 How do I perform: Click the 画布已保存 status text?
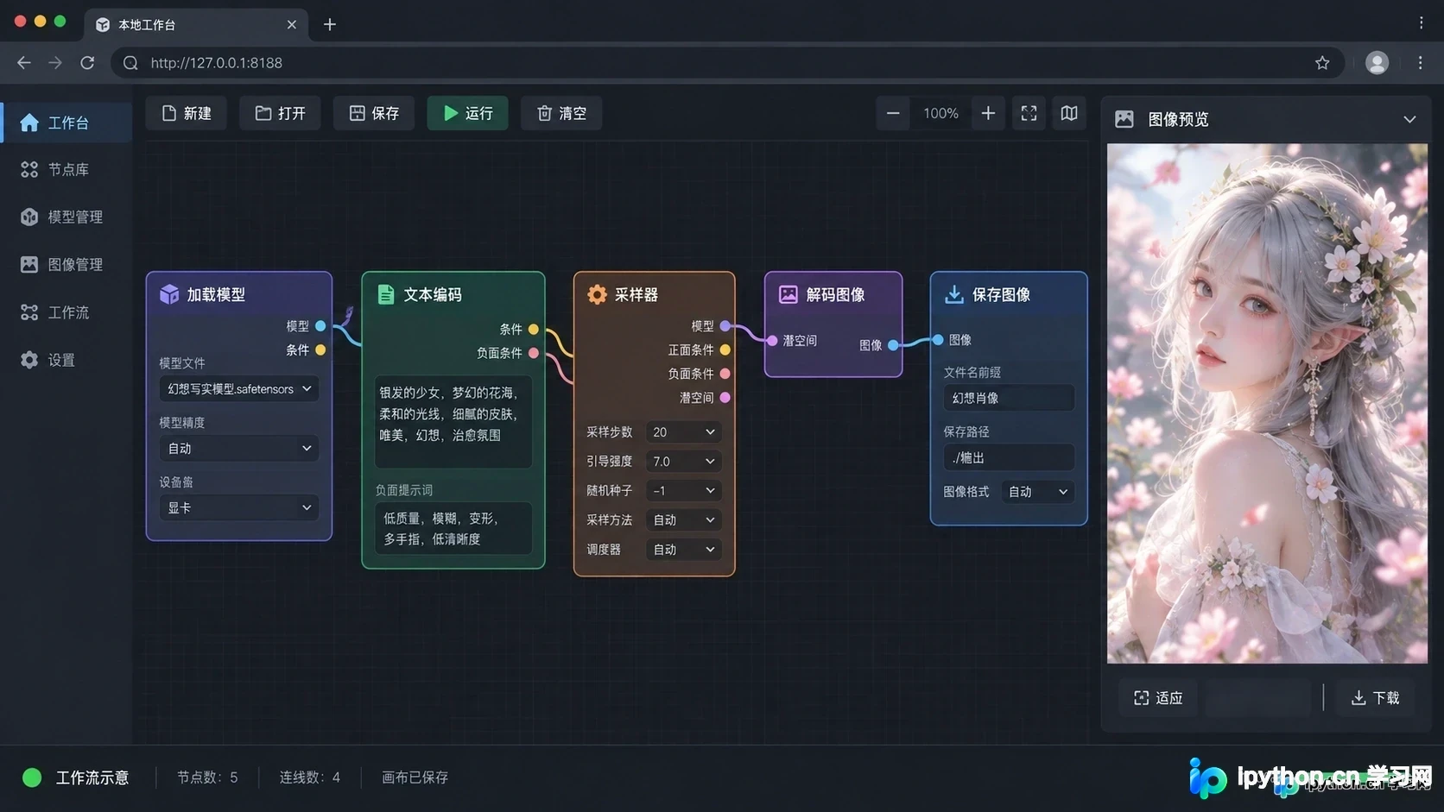click(415, 777)
